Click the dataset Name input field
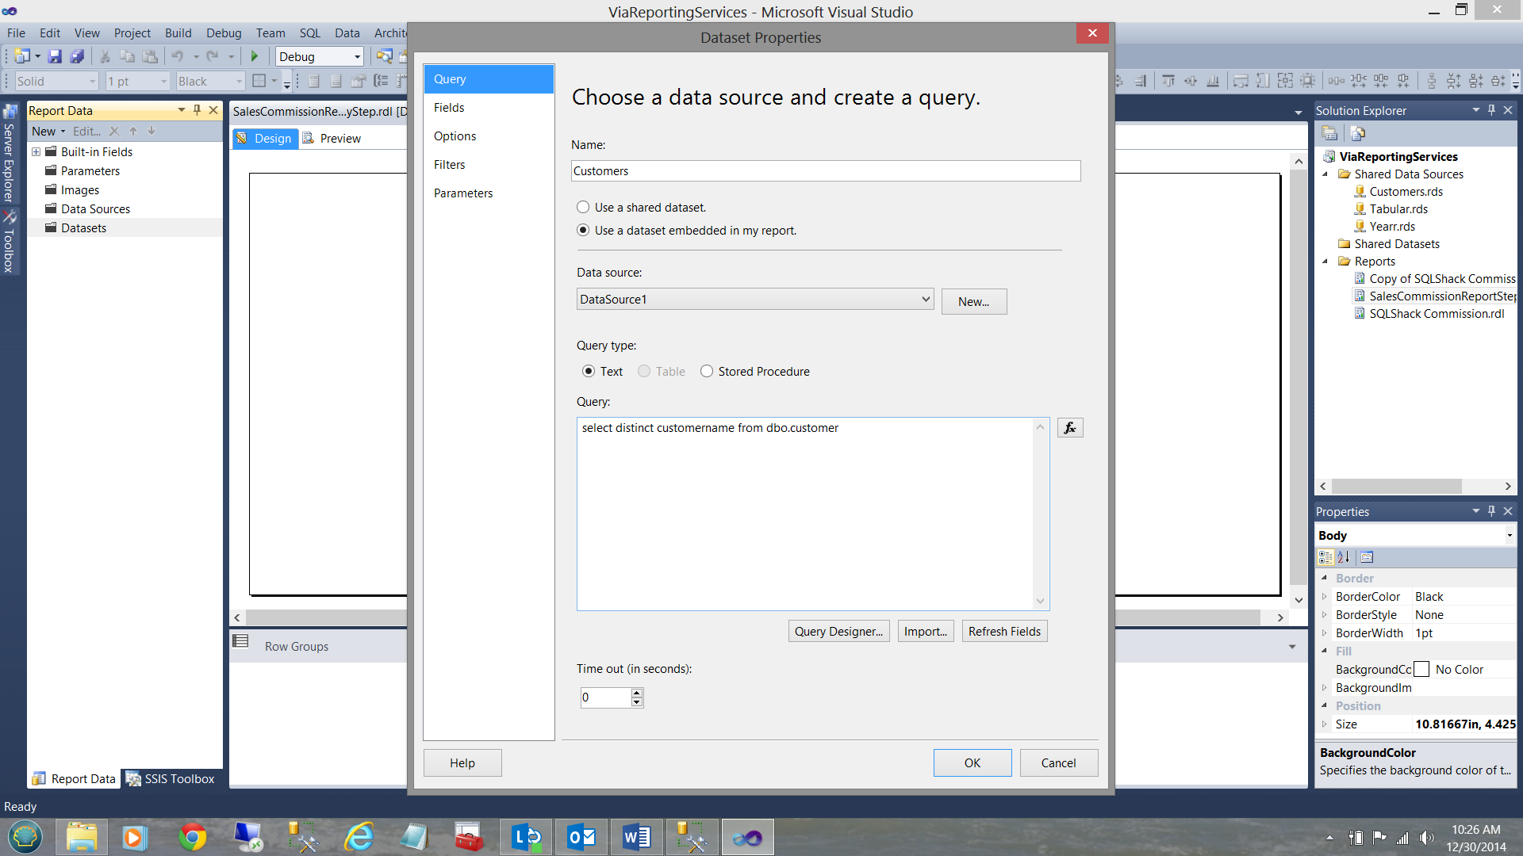 [x=825, y=170]
